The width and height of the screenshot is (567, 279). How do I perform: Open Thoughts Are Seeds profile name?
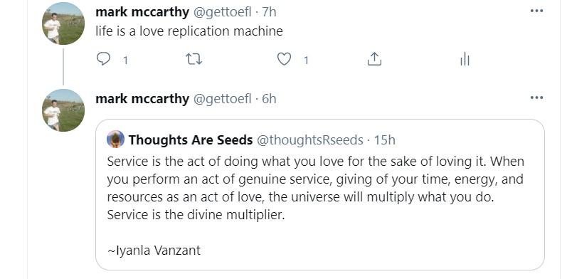pos(191,139)
